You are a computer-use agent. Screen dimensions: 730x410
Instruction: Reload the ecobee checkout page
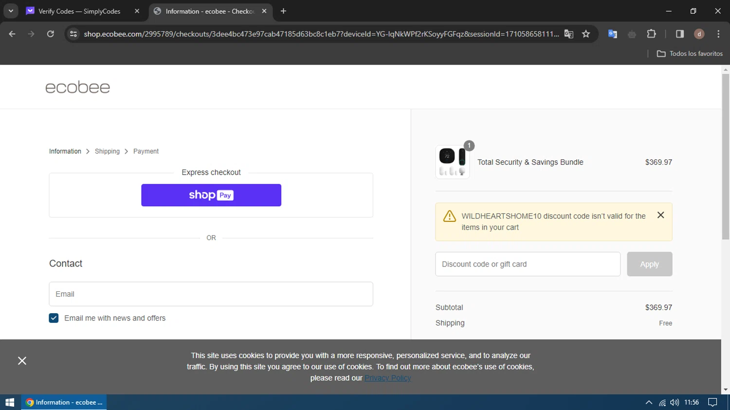pyautogui.click(x=51, y=34)
